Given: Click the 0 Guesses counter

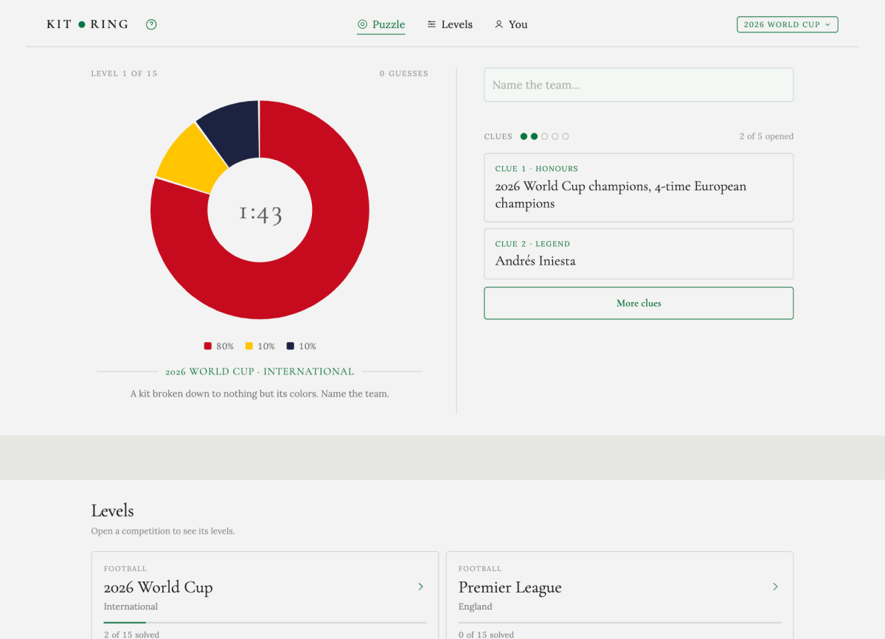Looking at the screenshot, I should tap(403, 74).
